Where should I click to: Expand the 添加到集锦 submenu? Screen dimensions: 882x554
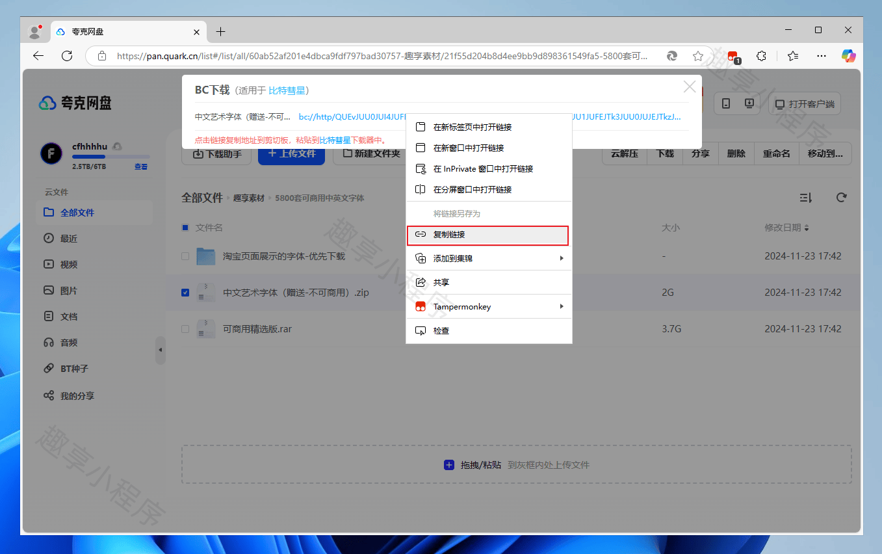[x=489, y=258]
